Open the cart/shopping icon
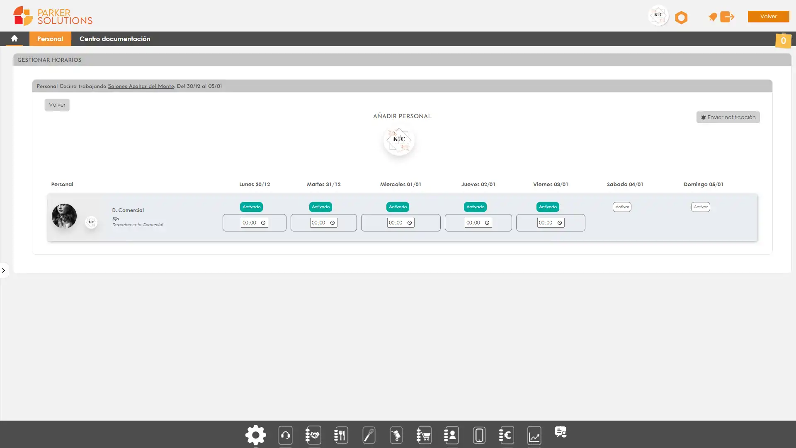 pos(424,435)
